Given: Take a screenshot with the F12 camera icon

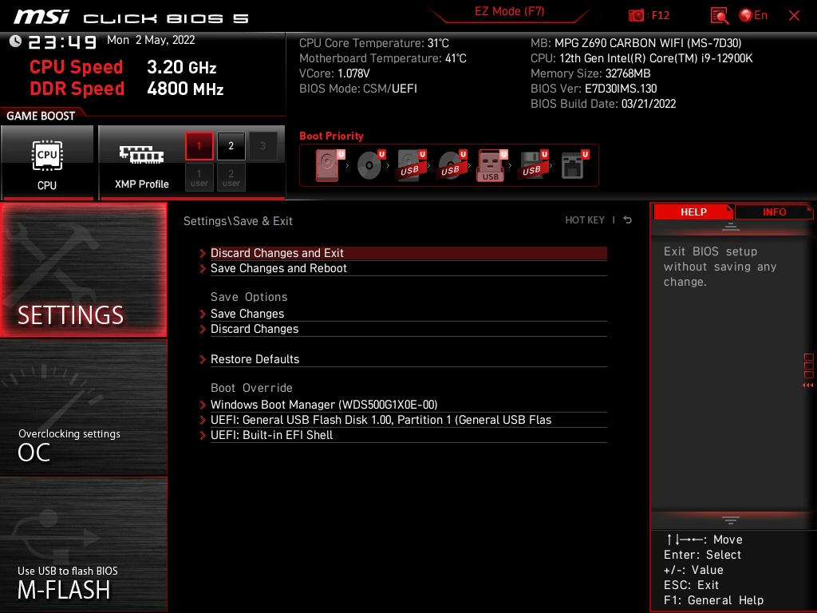Looking at the screenshot, I should pos(636,16).
